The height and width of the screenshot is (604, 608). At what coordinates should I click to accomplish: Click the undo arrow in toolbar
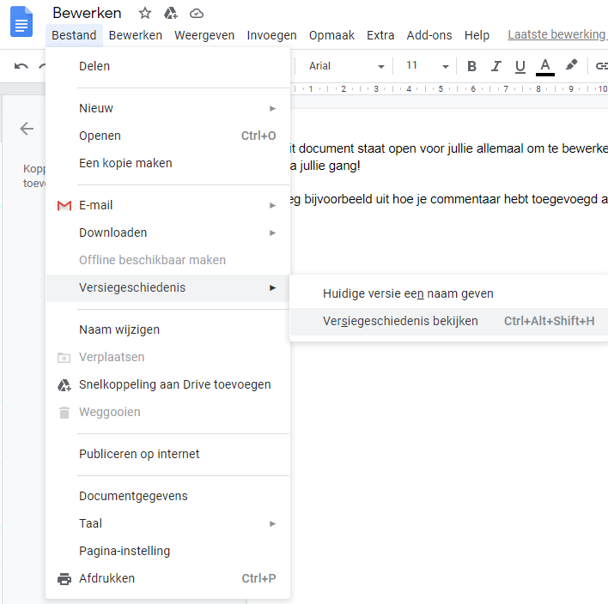coord(21,66)
